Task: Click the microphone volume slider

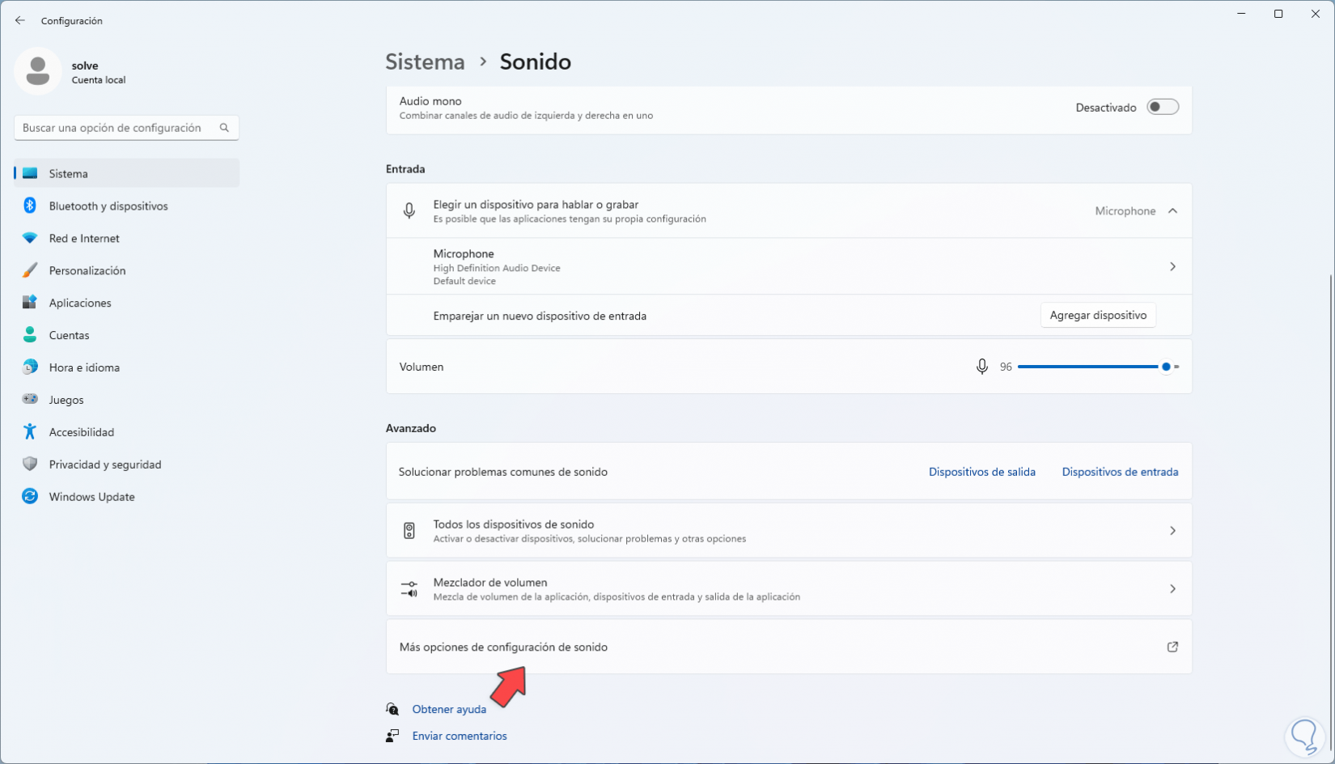Action: click(x=1088, y=367)
